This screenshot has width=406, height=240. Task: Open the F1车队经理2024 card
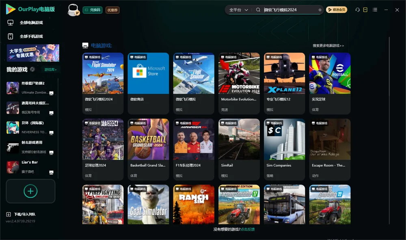(194, 150)
